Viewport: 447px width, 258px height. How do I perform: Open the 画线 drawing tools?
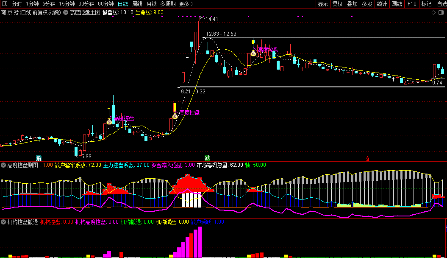pos(397,4)
